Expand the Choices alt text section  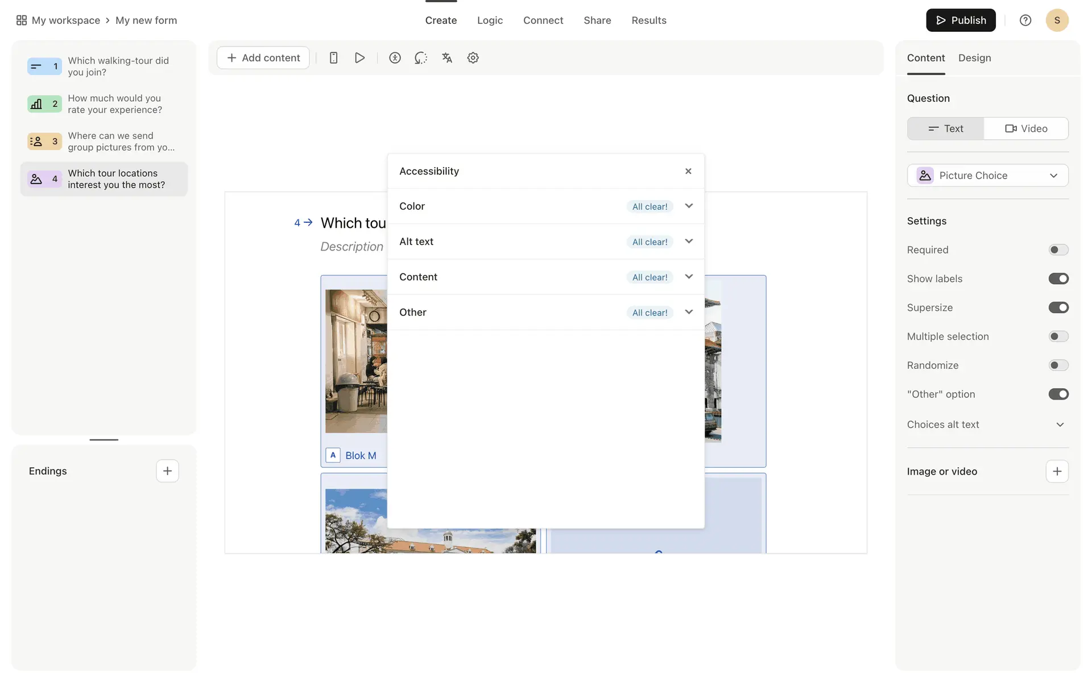[x=1060, y=425]
